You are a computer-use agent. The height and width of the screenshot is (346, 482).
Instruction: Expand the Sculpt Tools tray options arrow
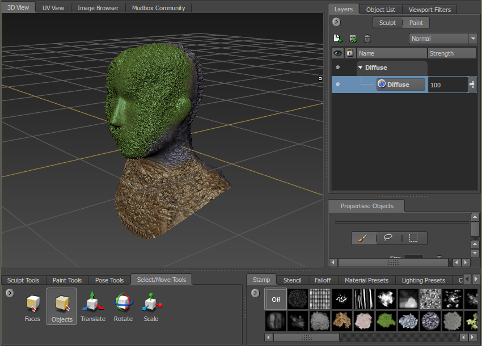click(9, 293)
